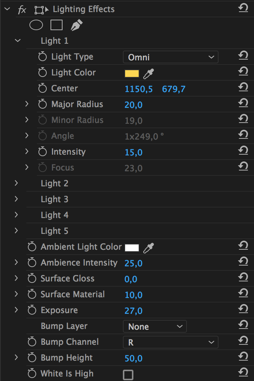Select the pen mask tool
Viewport: 254px width, 381px height.
(x=77, y=25)
